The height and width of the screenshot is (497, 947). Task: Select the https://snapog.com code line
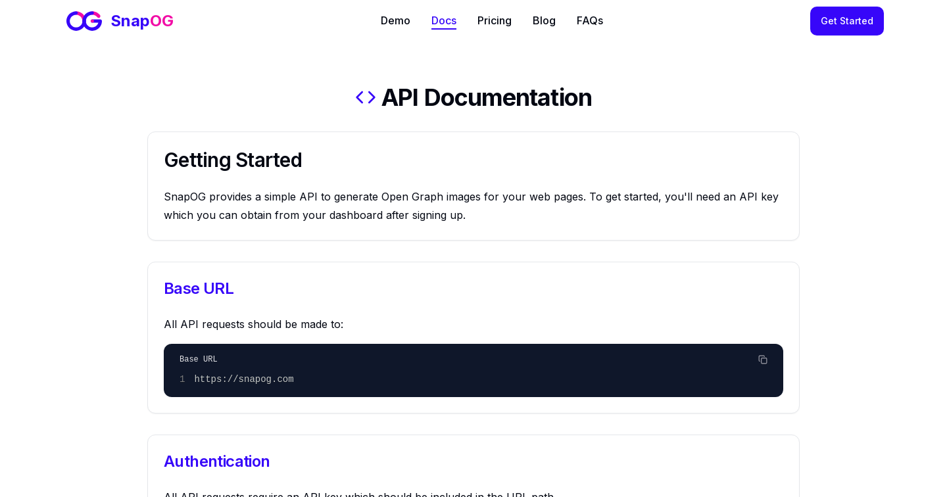pyautogui.click(x=244, y=379)
